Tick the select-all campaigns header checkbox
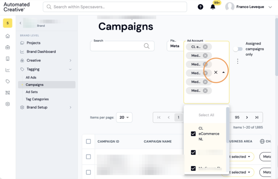Viewport: 278px width, 179px height. [x=88, y=142]
